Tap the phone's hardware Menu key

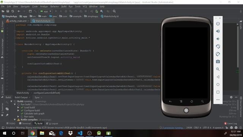pyautogui.click(x=181, y=102)
